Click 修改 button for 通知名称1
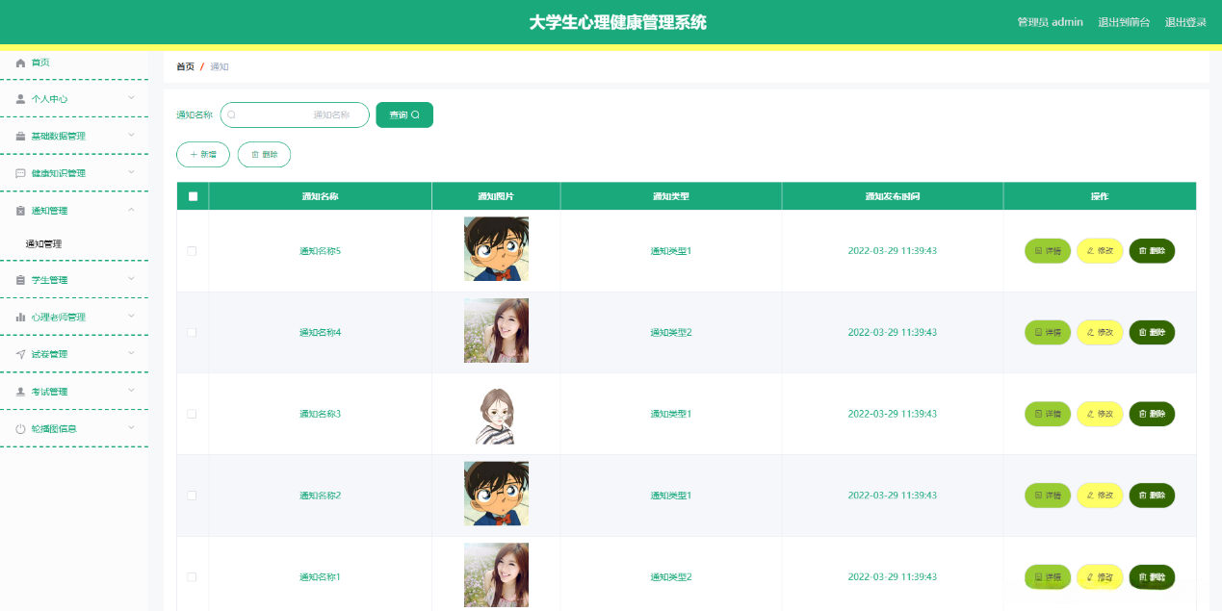Screen dimensions: 1222x611 (x=1100, y=577)
